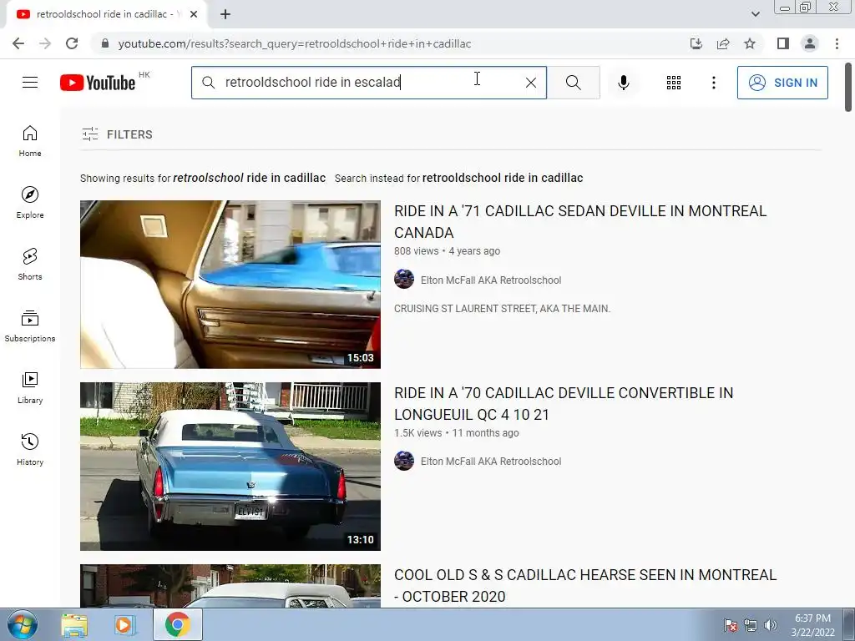
Task: Open the Cadillac Hearse video title
Action: coord(585,586)
